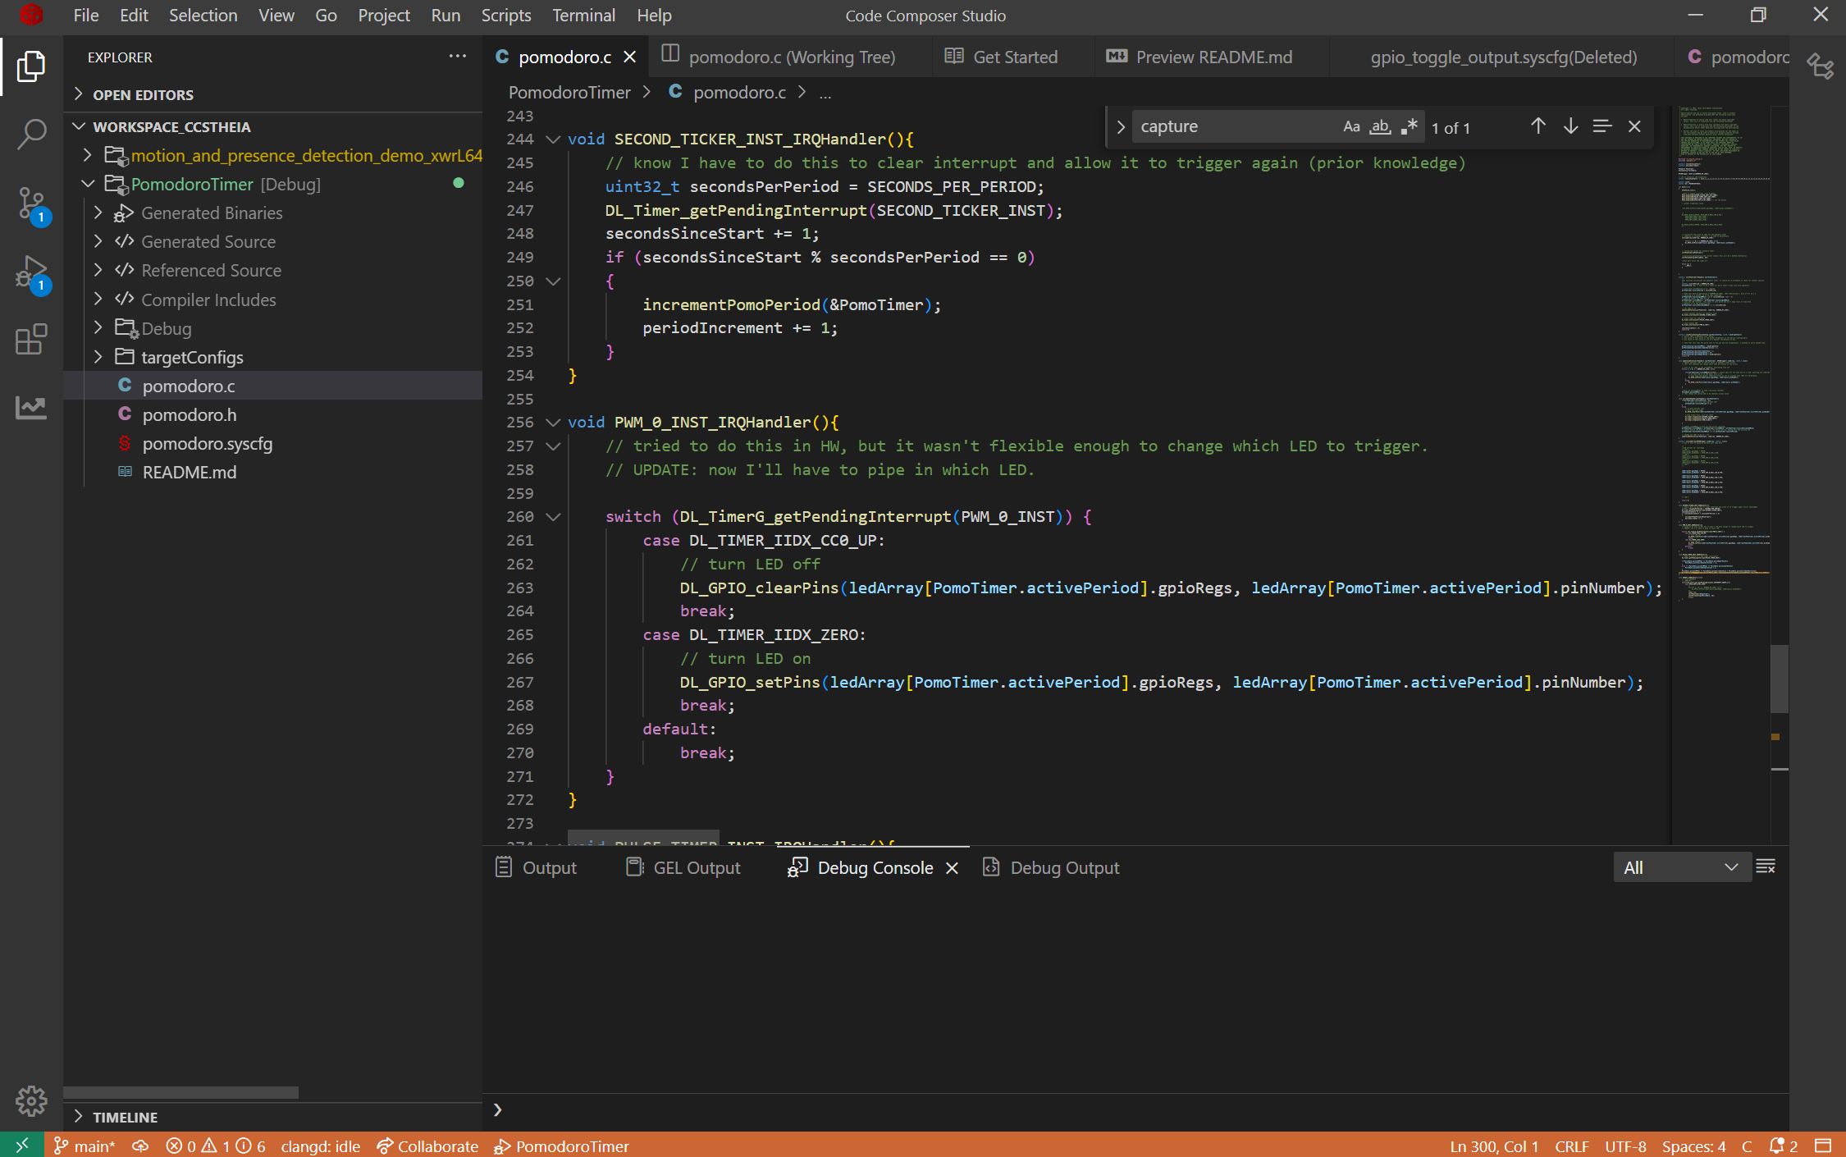Screen dimensions: 1846x1157
Task: Open the Scripts menu
Action: (x=505, y=15)
